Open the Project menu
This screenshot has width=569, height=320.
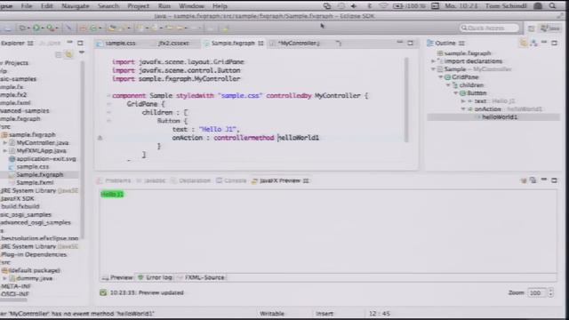pos(139,6)
